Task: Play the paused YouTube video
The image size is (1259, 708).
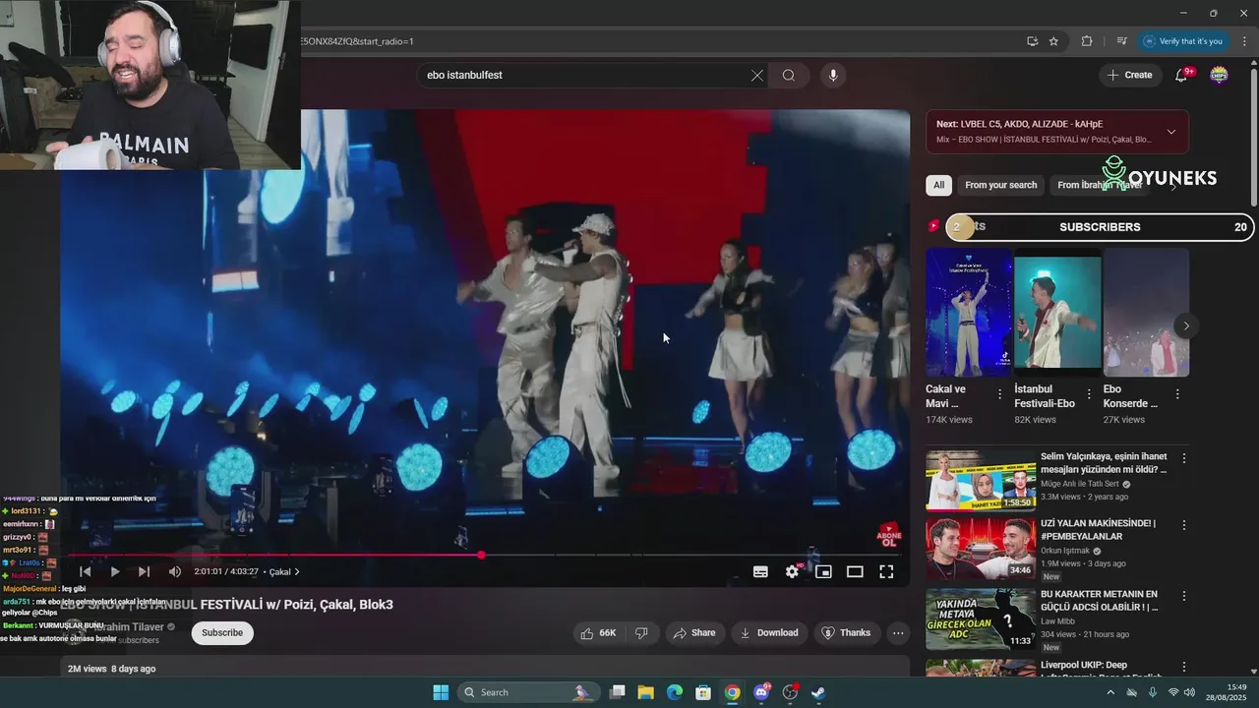Action: coord(114,571)
